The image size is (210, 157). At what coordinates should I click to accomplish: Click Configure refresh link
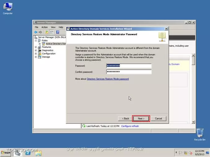click(130, 126)
